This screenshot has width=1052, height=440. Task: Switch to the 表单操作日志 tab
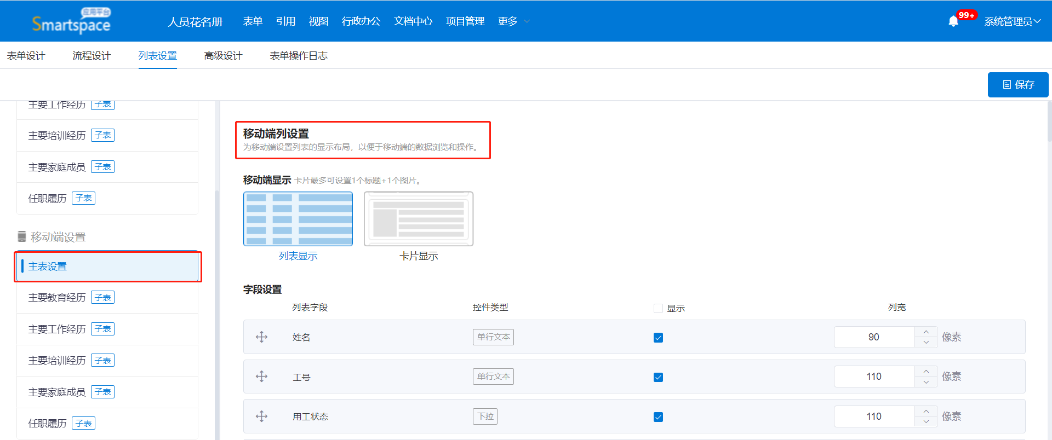(299, 56)
